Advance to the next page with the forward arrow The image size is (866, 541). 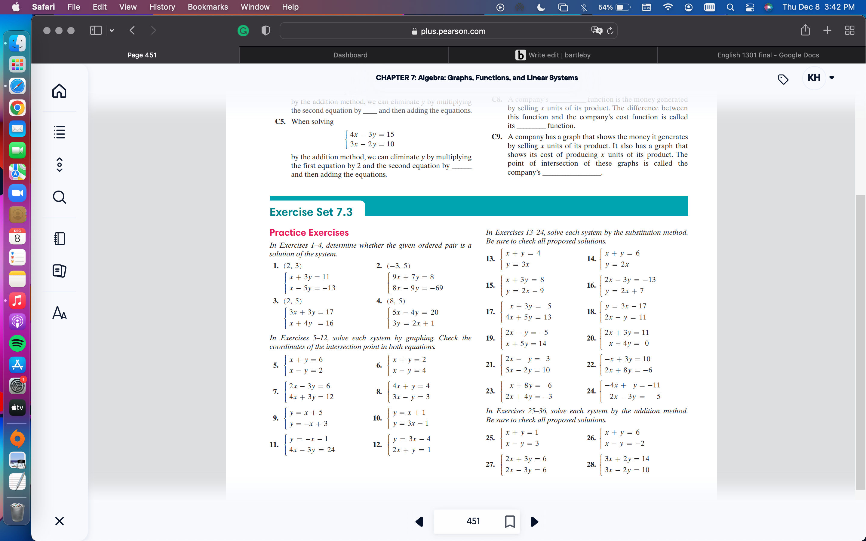coord(534,522)
